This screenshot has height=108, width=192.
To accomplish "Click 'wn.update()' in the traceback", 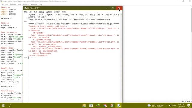I will coord(39,33).
